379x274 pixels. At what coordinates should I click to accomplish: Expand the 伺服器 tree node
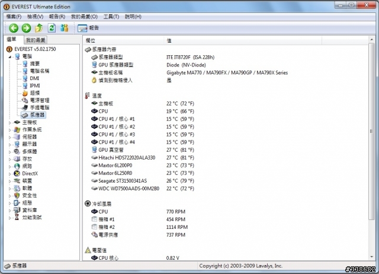10,137
